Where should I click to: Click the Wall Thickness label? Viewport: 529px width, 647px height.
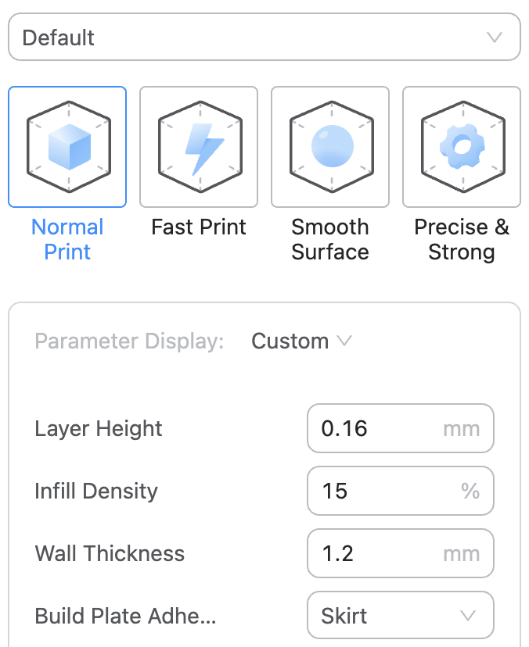(110, 553)
